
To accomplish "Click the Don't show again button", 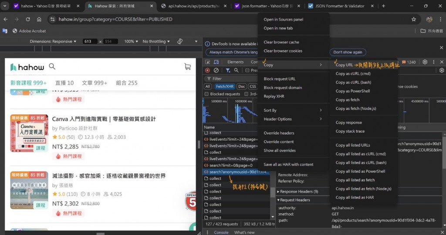I will [348, 52].
